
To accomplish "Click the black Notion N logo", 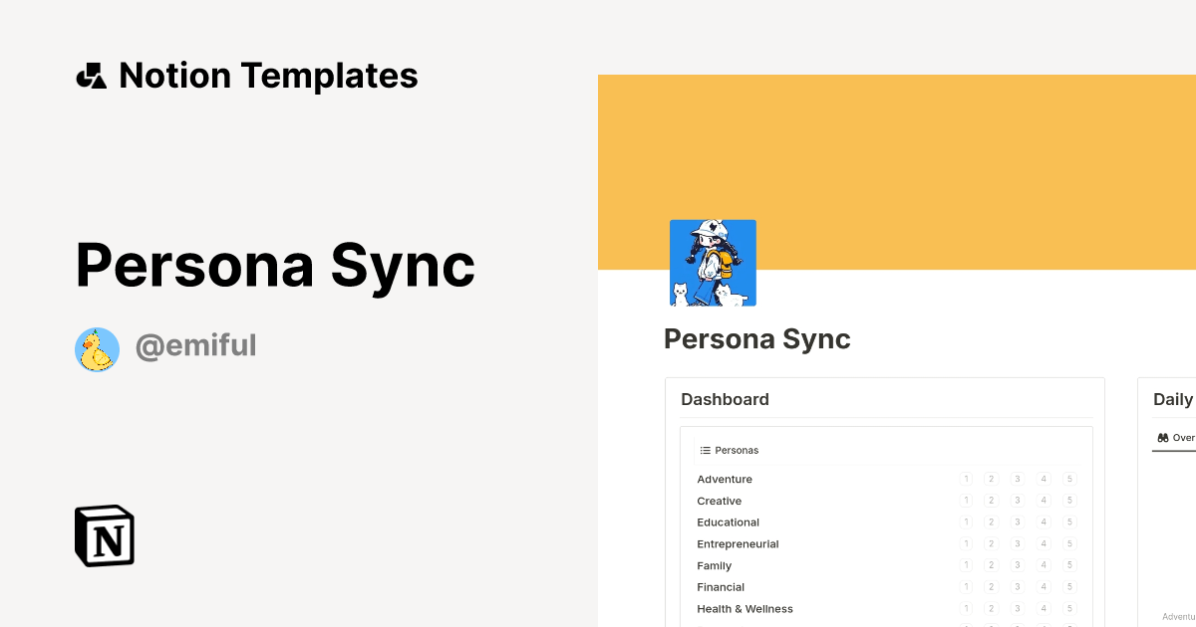I will 103,535.
